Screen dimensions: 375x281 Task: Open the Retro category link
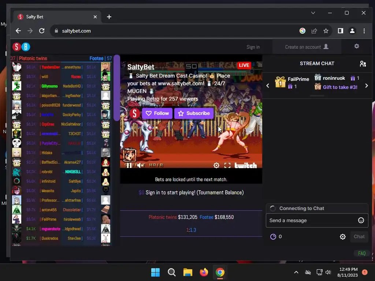[153, 99]
